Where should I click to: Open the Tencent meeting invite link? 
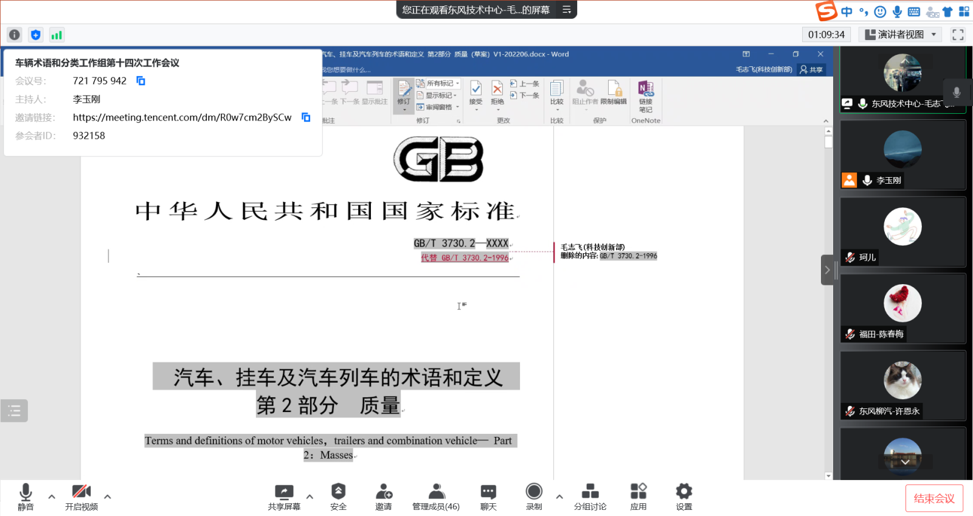182,117
